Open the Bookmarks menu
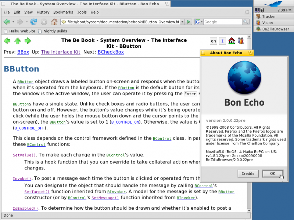Viewport: 294px width, 220px height. 63,12
